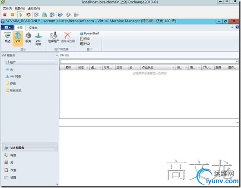Sort by the 主机 column header
Viewport: 241px width, 188px height.
121,68
